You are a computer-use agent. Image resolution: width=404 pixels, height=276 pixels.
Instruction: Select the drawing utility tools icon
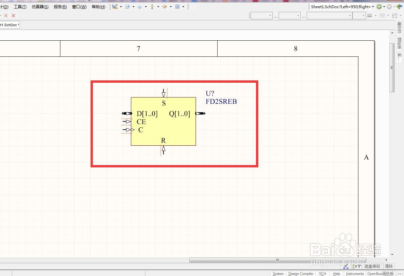pyautogui.click(x=115, y=7)
